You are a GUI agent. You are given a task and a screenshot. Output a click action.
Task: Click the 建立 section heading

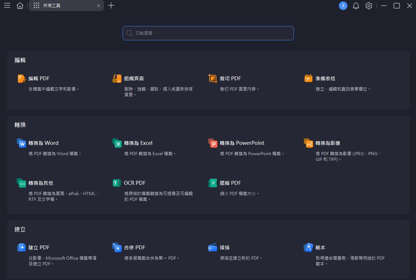20,229
